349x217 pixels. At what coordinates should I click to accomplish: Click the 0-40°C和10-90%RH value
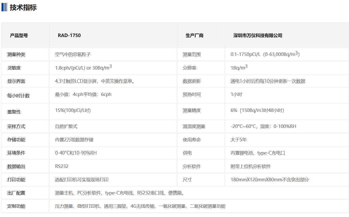(76, 153)
